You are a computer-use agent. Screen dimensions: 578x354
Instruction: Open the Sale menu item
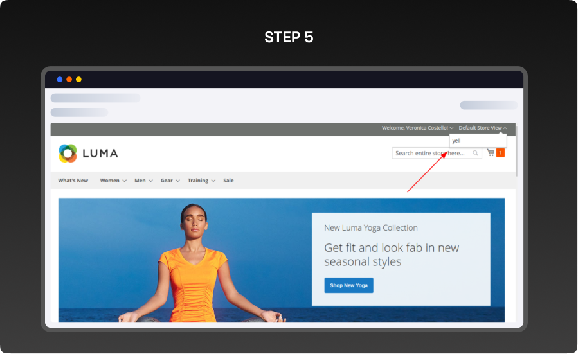[228, 181]
